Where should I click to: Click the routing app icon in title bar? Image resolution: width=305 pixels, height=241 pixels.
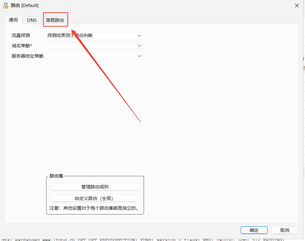click(x=5, y=5)
